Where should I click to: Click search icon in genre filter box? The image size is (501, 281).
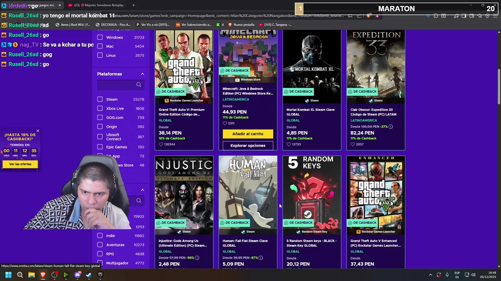point(139,201)
